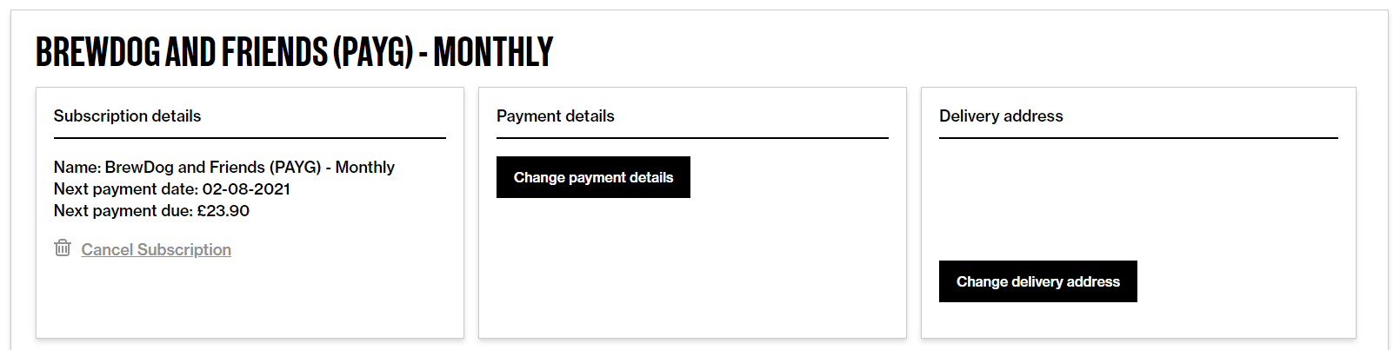Click the divider line under Payment details

click(692, 137)
